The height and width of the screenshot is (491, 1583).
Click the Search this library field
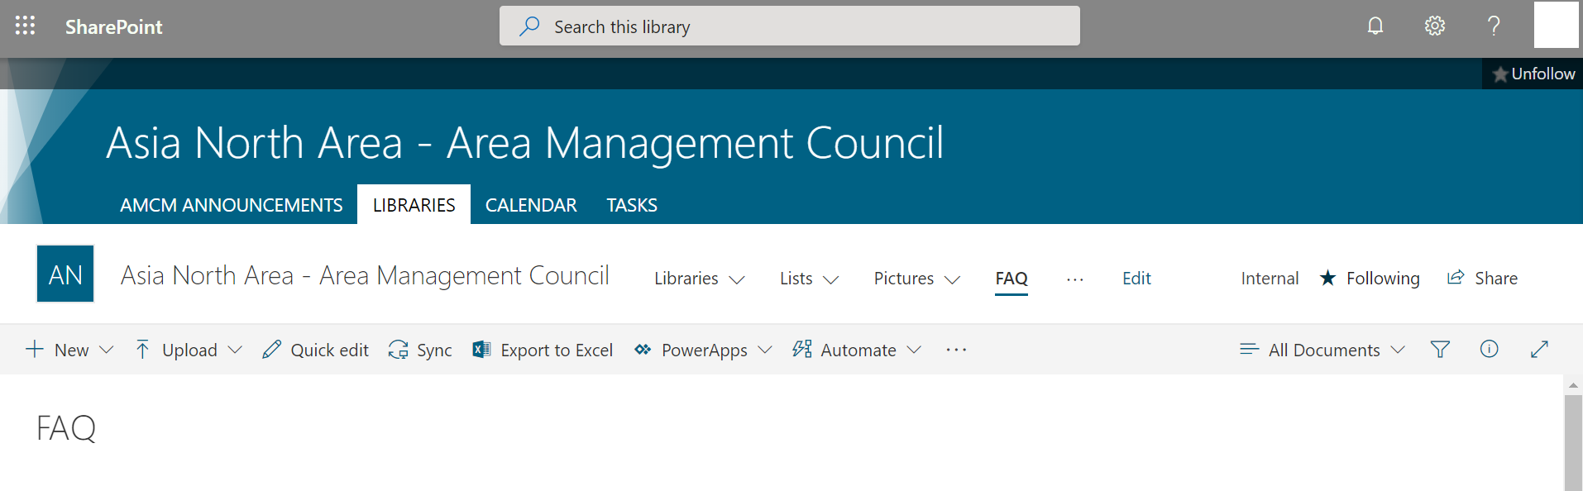point(789,26)
